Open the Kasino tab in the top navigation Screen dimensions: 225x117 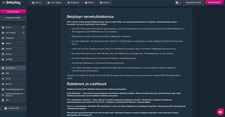point(36,3)
